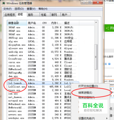Sort by 用户名 column header
This screenshot has height=120, width=114.
34,23
